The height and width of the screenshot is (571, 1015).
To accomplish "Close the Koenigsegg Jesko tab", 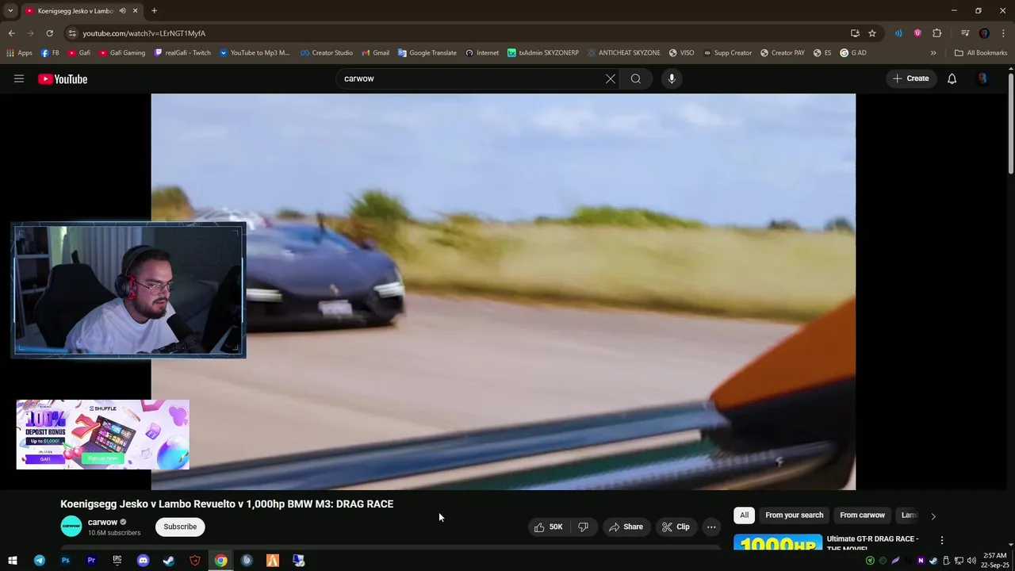I will 135,11.
